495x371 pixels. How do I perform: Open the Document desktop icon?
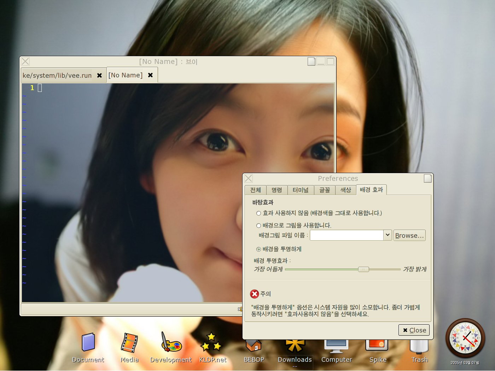pos(88,342)
